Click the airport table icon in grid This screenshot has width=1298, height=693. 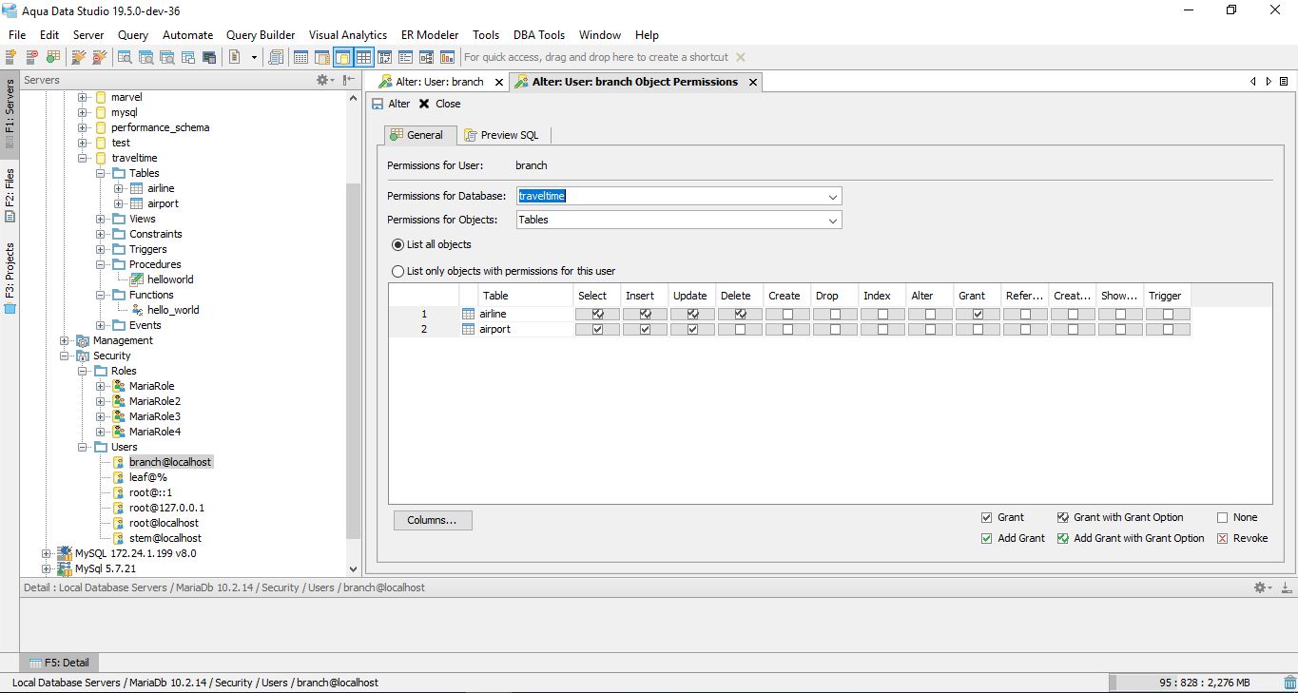point(468,329)
